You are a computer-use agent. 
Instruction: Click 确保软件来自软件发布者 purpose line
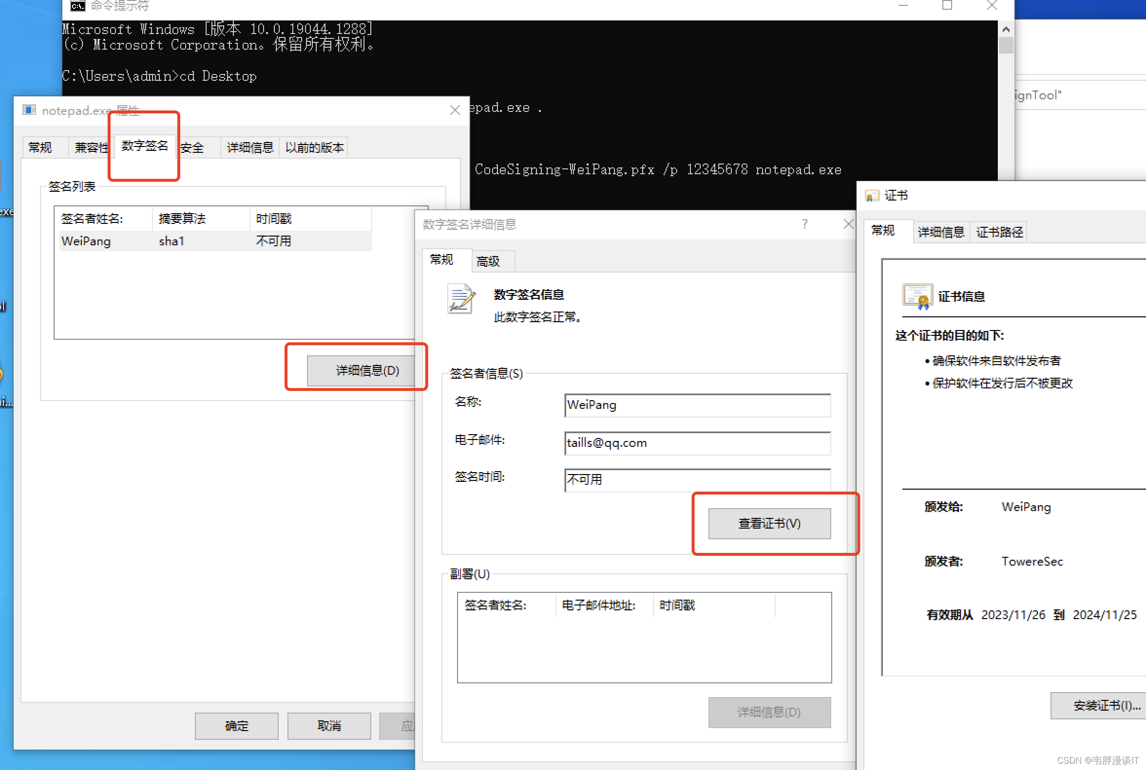tap(996, 361)
